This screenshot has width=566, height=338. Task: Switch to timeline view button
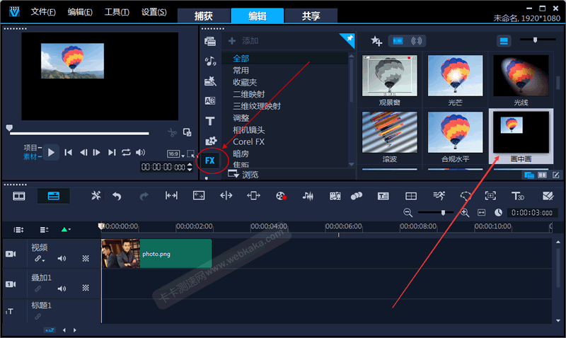coord(54,196)
